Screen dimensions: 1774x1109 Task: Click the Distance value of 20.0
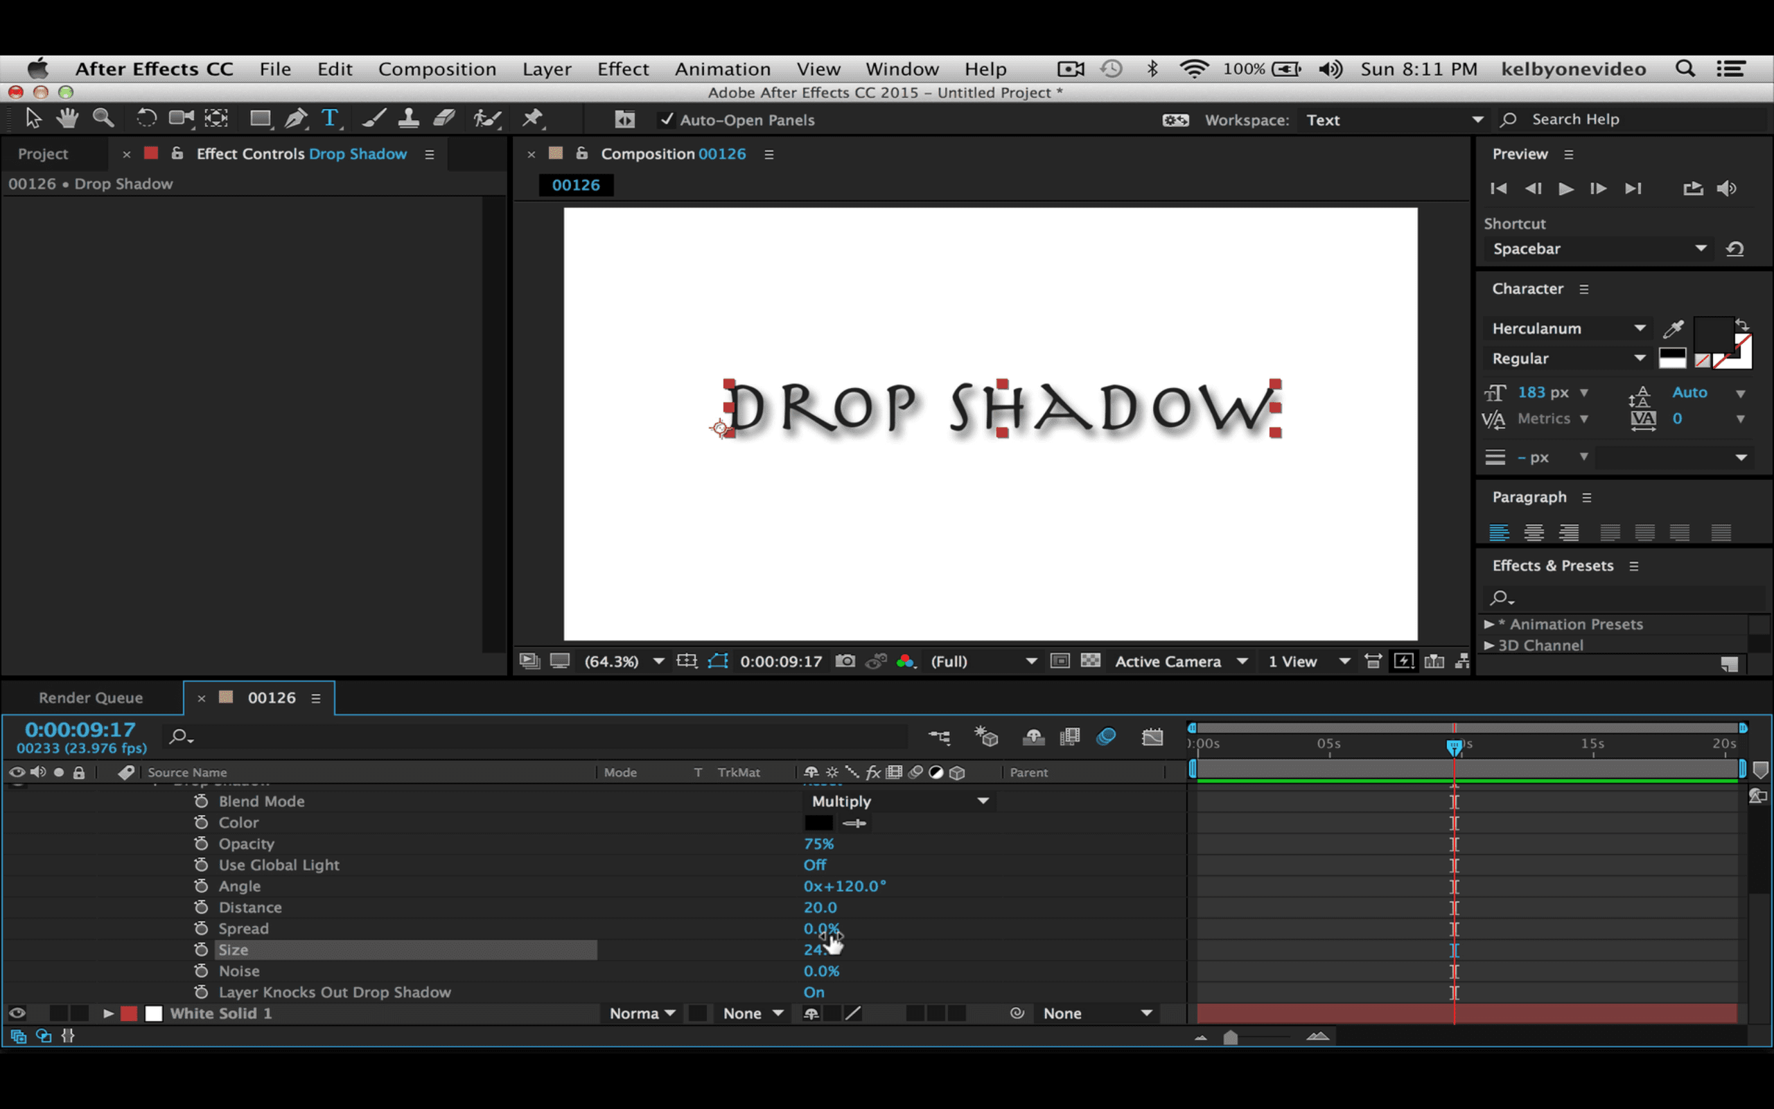coord(820,907)
